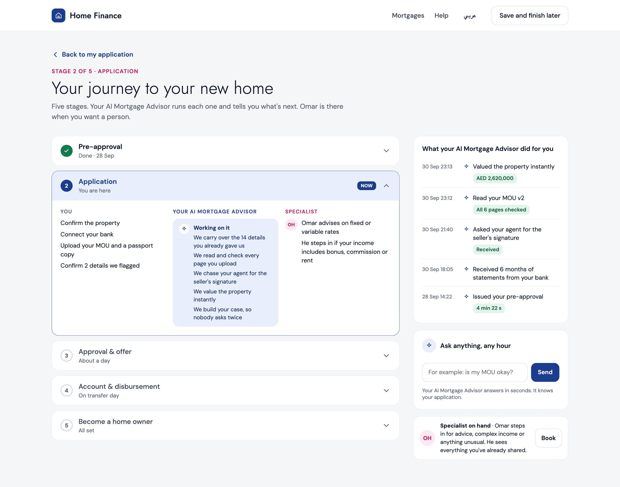This screenshot has width=620, height=487.
Task: Click the 'Home Finance' brand title
Action: click(96, 16)
